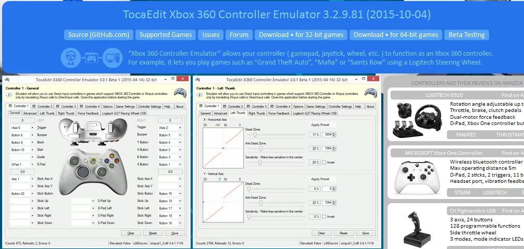Click the Y axis Sensitivity slider handle

(249, 217)
